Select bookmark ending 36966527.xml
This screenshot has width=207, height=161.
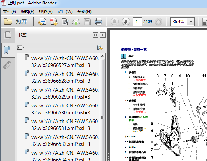(65, 62)
